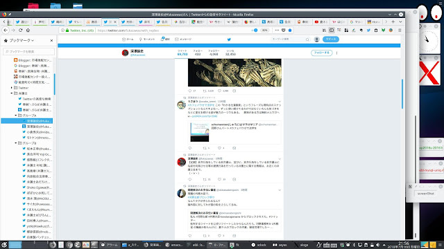View the likes count 32,433
Image resolution: width=444 pixels, height=249 pixels.
pyautogui.click(x=230, y=53)
